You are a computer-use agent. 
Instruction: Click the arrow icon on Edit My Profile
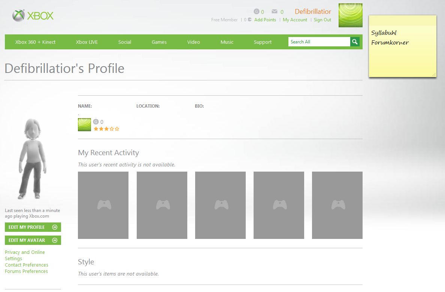tap(55, 227)
